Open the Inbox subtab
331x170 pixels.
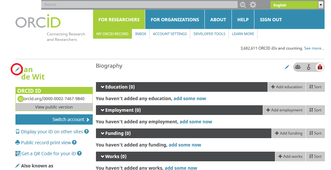point(141,34)
